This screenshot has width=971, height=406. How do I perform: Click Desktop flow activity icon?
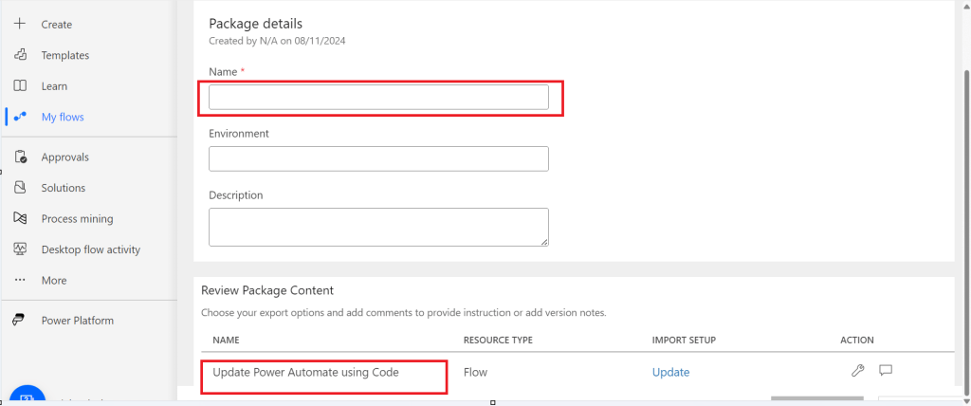(20, 249)
